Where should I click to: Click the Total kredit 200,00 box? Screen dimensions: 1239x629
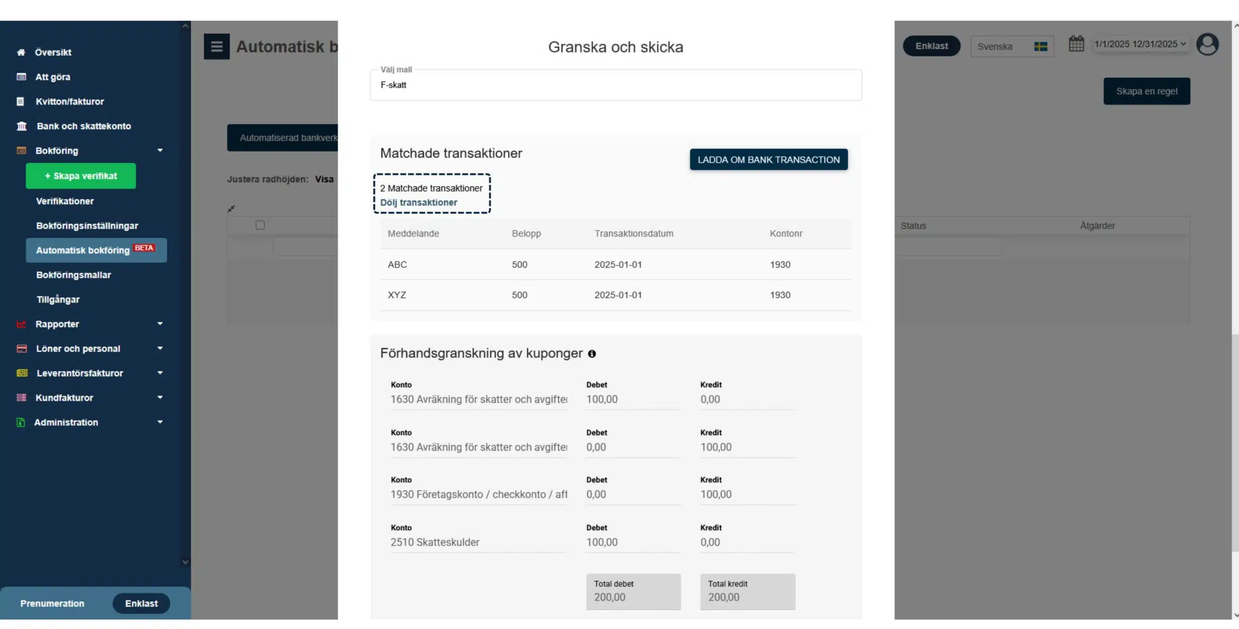click(747, 591)
